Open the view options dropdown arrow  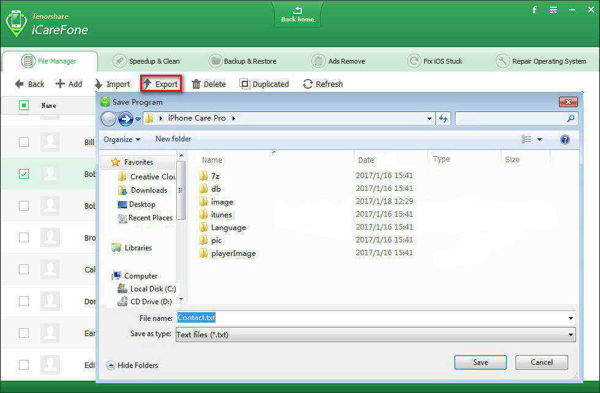point(539,140)
